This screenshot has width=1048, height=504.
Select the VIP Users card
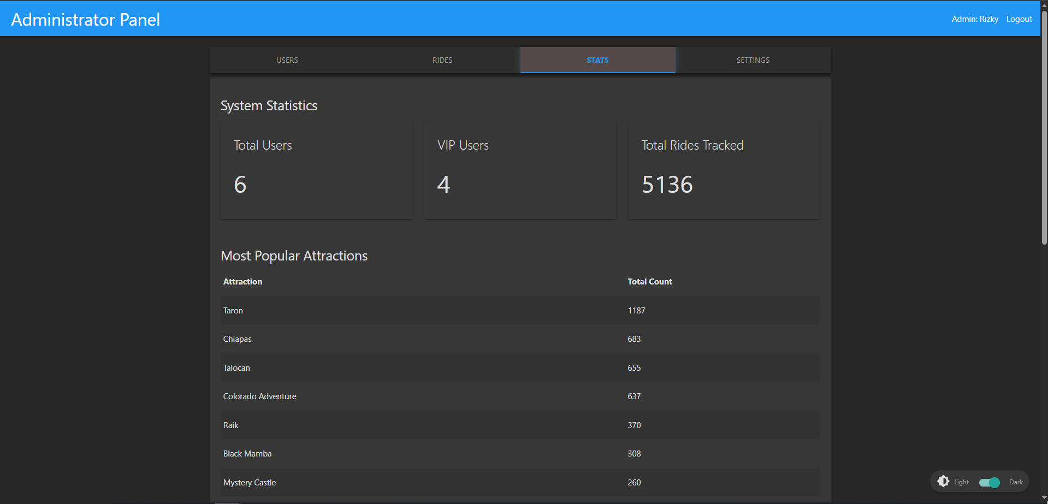520,170
